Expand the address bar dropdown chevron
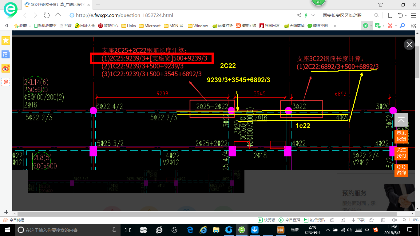 tap(313, 15)
